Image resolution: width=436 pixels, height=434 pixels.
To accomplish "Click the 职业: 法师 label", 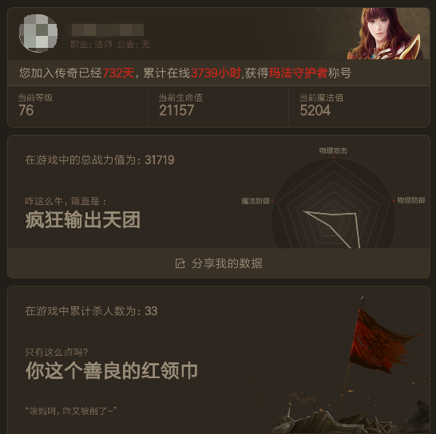I will click(x=91, y=45).
